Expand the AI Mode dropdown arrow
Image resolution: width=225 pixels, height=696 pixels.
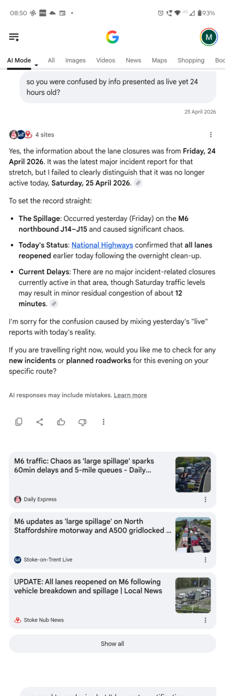36,65
